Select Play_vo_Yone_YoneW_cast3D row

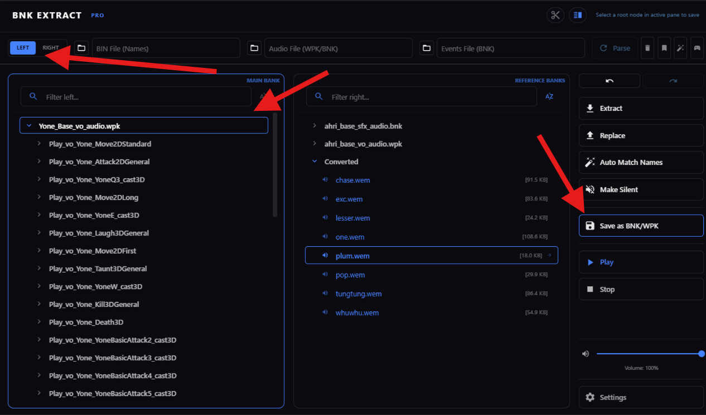(144, 286)
